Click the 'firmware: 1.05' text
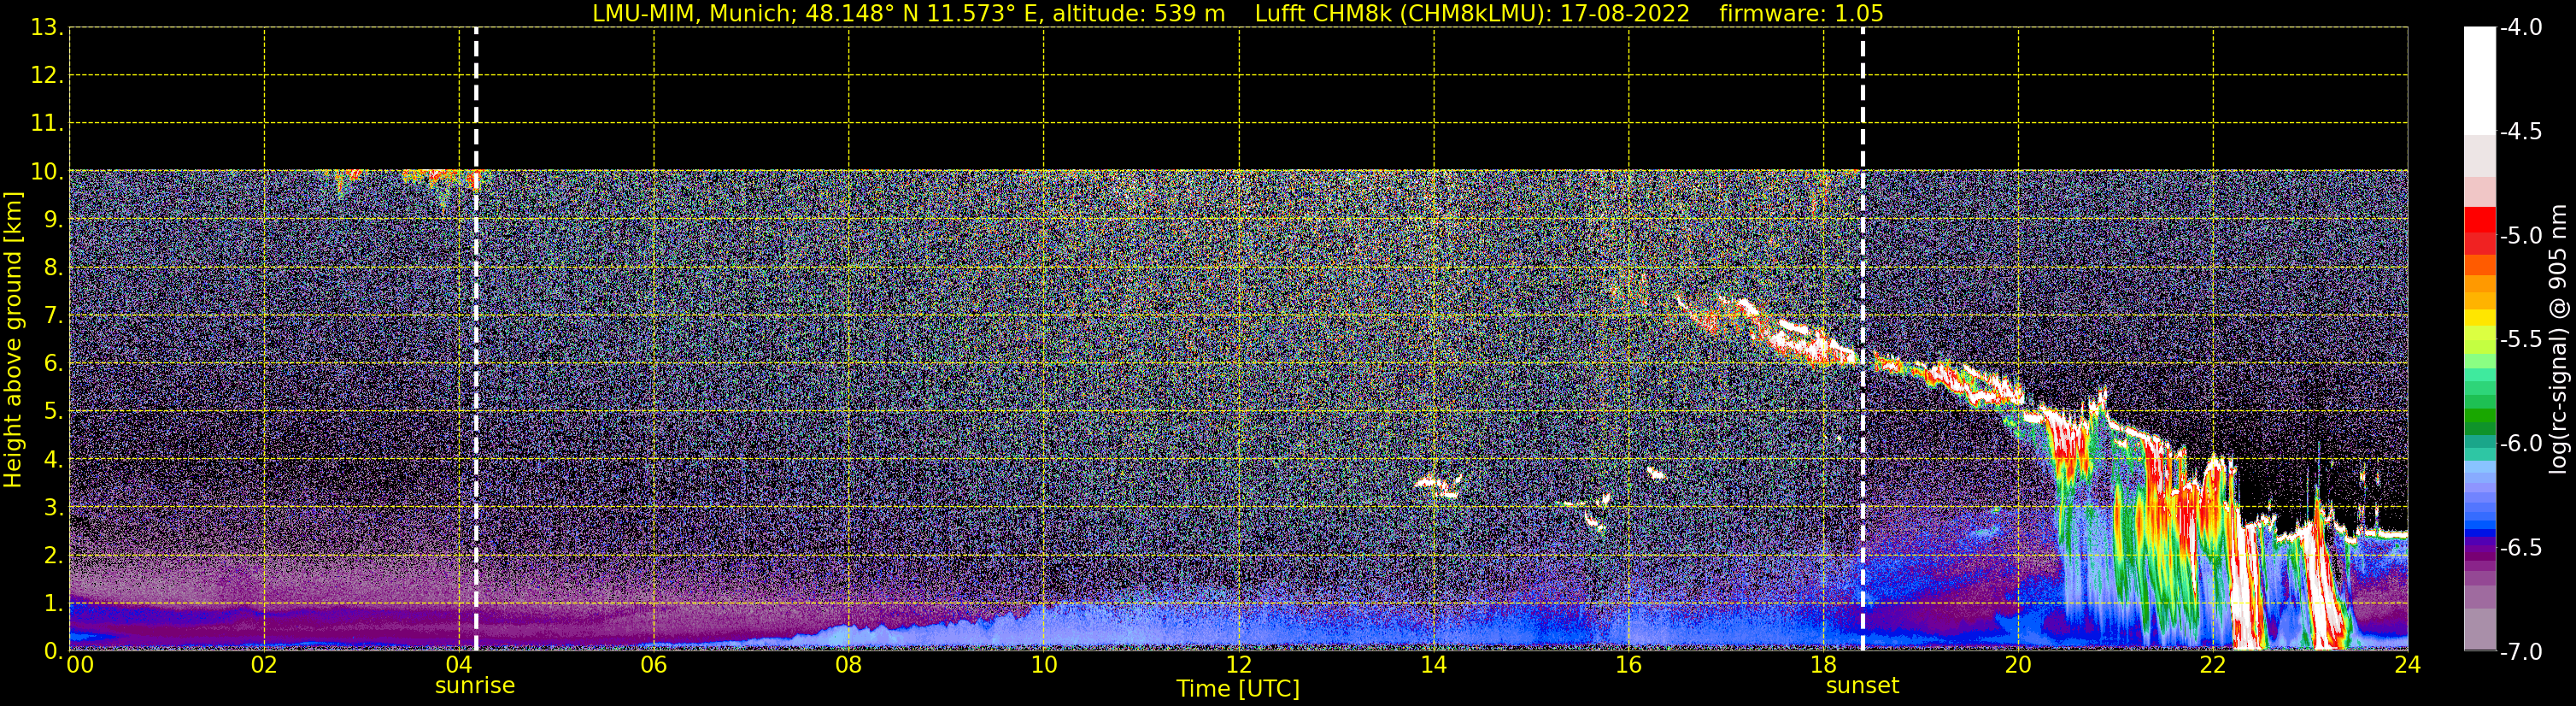Viewport: 2576px width, 706px height. click(1801, 14)
